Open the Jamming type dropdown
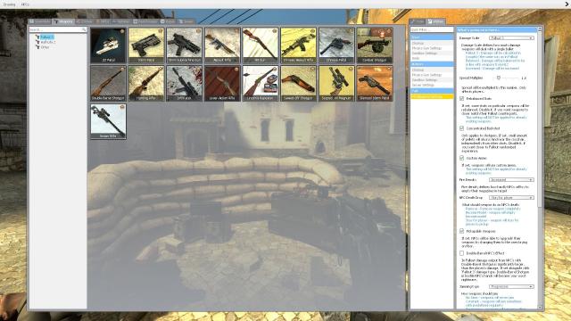Image resolution: width=571 pixels, height=321 pixels. coord(511,287)
